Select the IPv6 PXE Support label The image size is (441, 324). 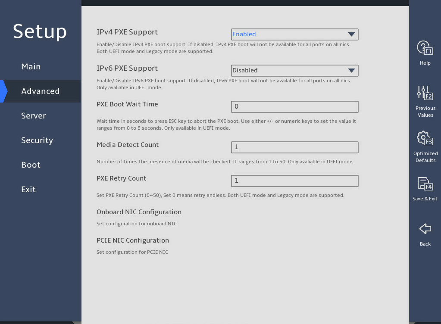(127, 68)
